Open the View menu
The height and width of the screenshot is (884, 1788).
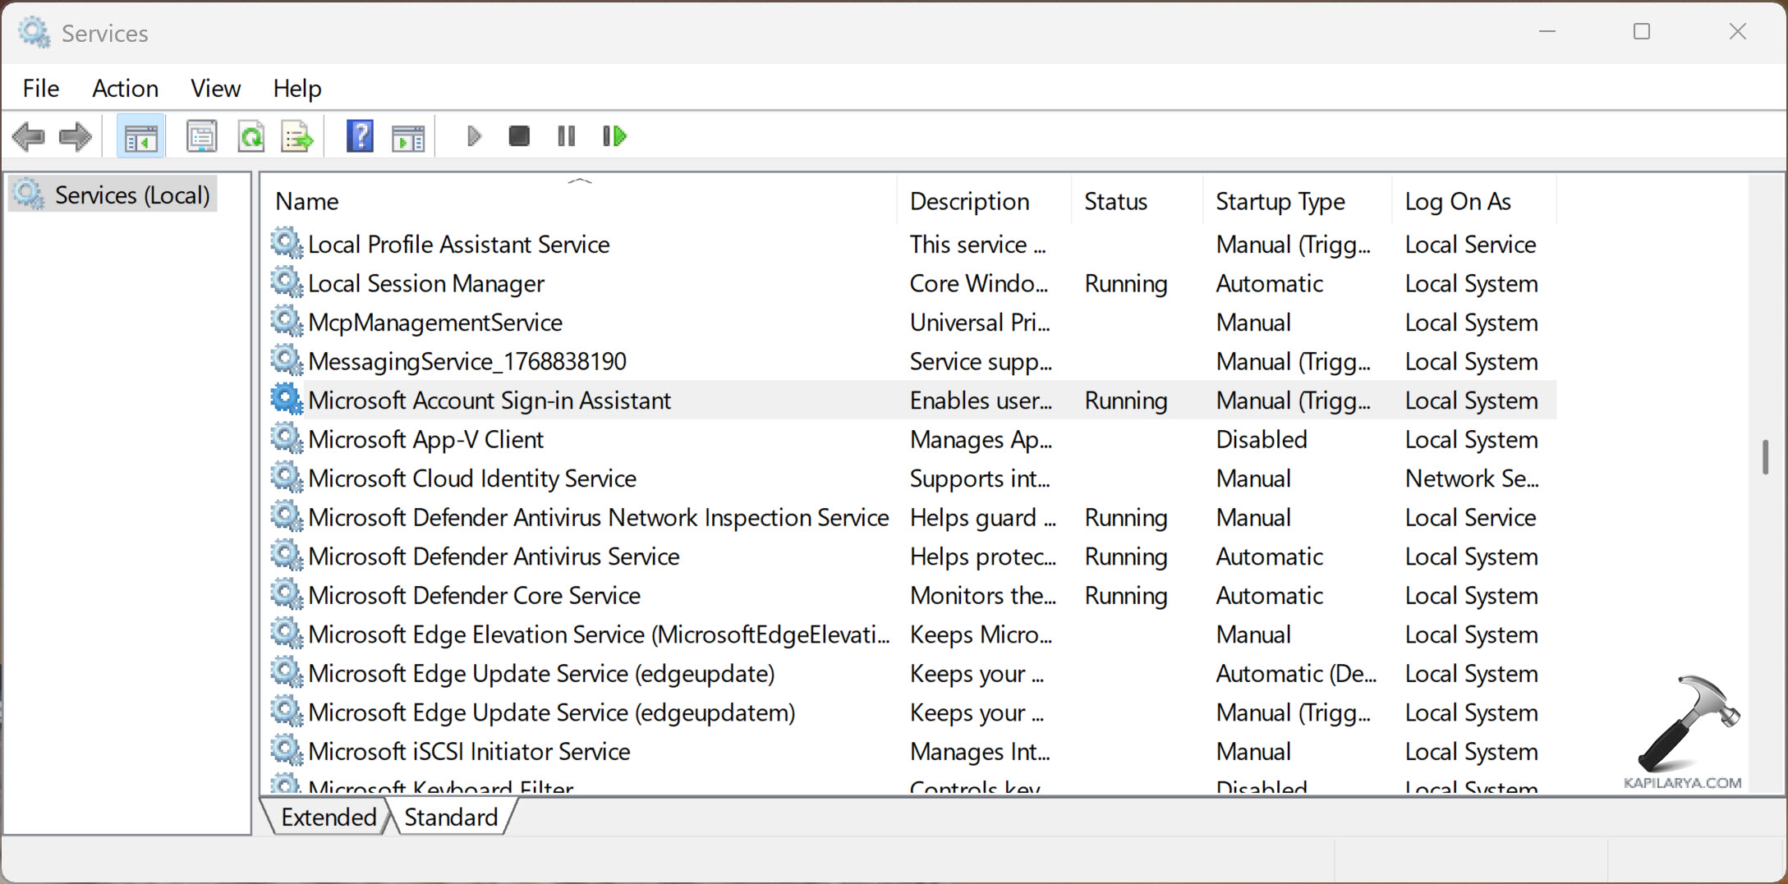[214, 88]
